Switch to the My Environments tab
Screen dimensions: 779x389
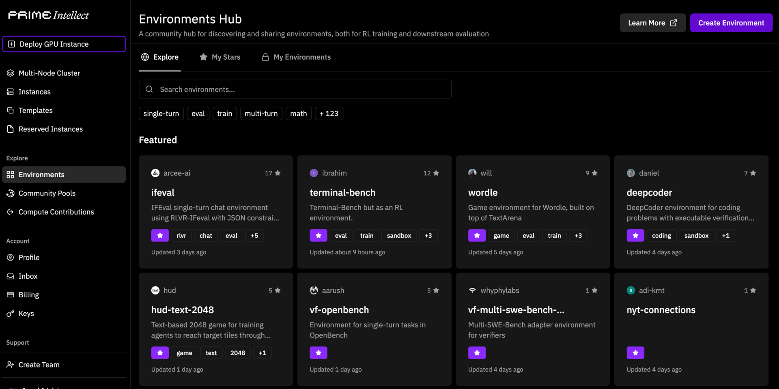(296, 57)
